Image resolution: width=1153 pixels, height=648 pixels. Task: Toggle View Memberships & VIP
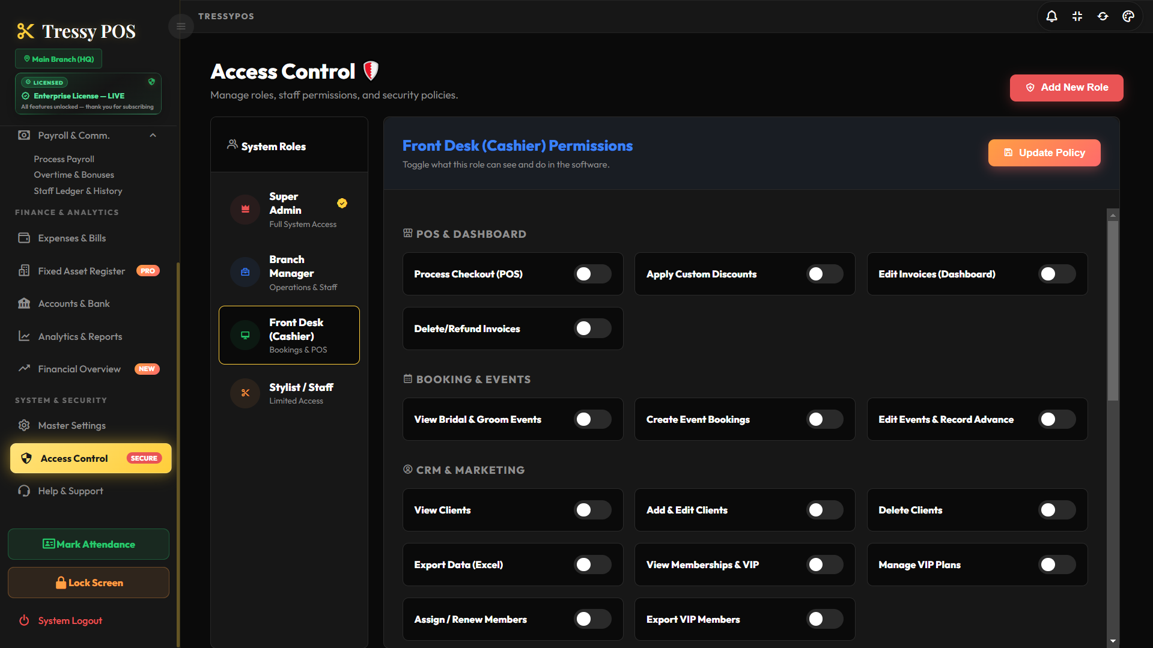click(x=824, y=565)
